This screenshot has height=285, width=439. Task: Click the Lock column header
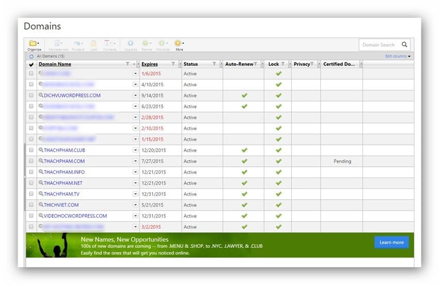pos(274,64)
